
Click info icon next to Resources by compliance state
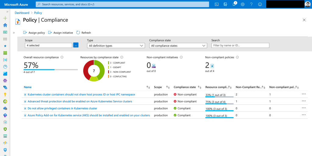point(122,57)
